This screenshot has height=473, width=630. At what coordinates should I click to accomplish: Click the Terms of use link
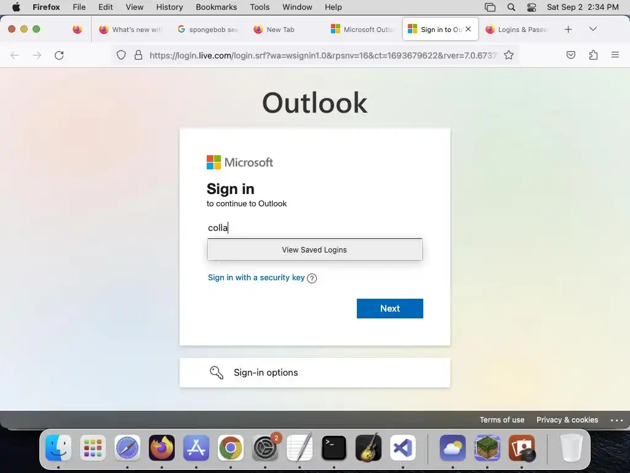pyautogui.click(x=502, y=420)
